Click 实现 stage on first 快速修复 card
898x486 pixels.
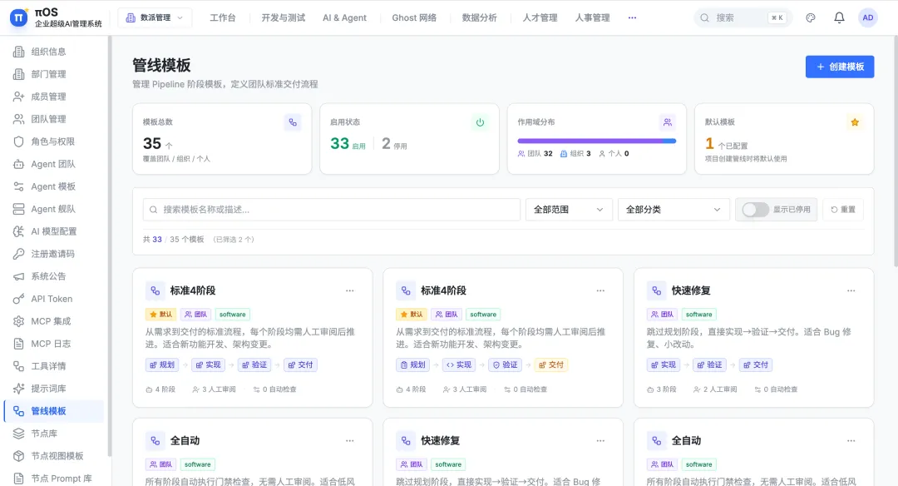664,364
